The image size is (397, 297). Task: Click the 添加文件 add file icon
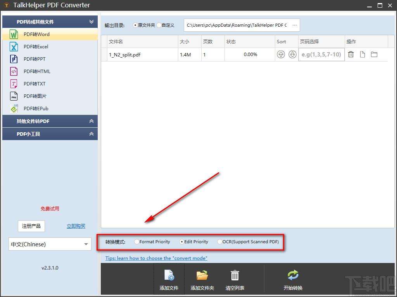coord(169,275)
